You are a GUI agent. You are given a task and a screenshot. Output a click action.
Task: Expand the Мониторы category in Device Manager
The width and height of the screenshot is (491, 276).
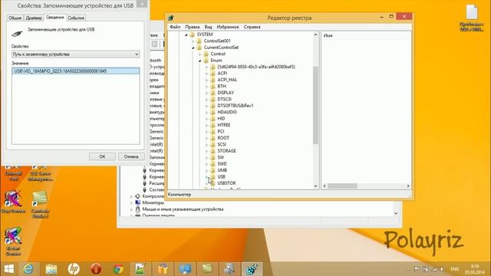[131, 202]
